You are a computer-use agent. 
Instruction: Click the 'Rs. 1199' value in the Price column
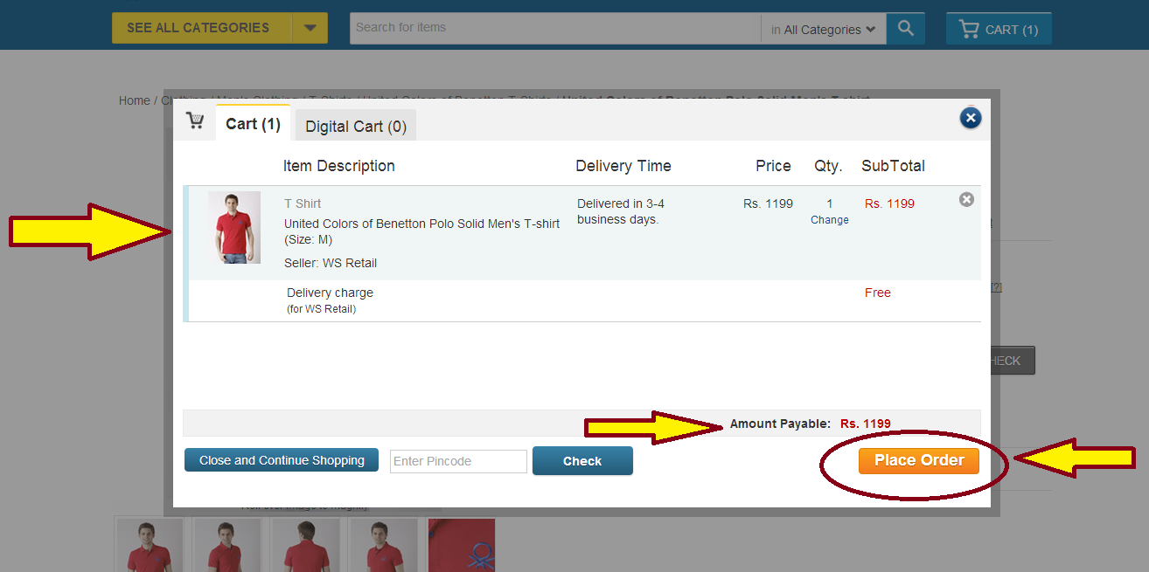769,203
